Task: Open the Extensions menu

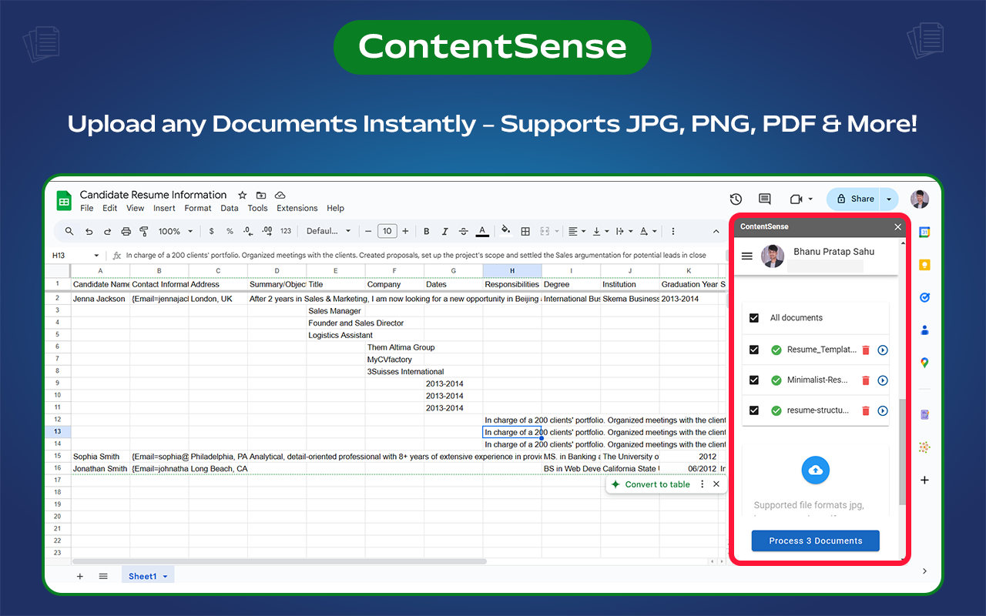Action: 297,208
